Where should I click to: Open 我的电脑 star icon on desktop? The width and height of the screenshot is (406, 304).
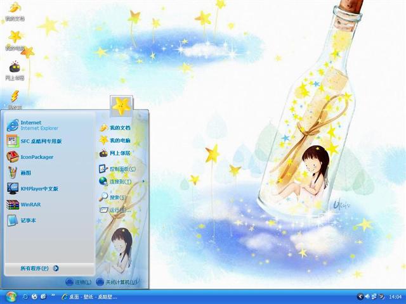[x=15, y=40]
